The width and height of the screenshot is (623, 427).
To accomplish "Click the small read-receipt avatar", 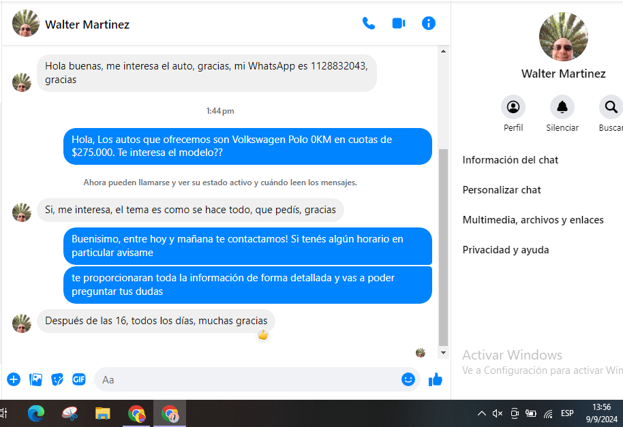I will coord(421,352).
